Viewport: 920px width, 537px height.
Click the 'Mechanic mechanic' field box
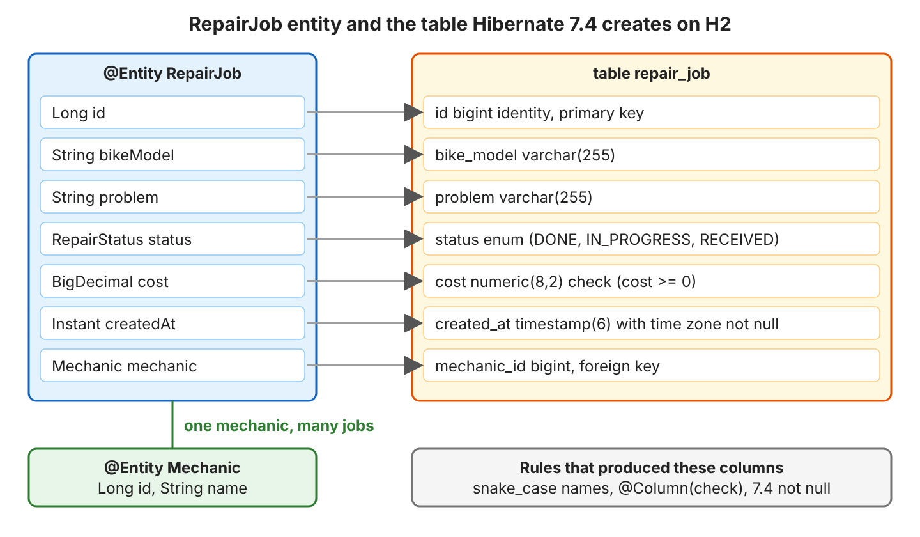coord(172,366)
